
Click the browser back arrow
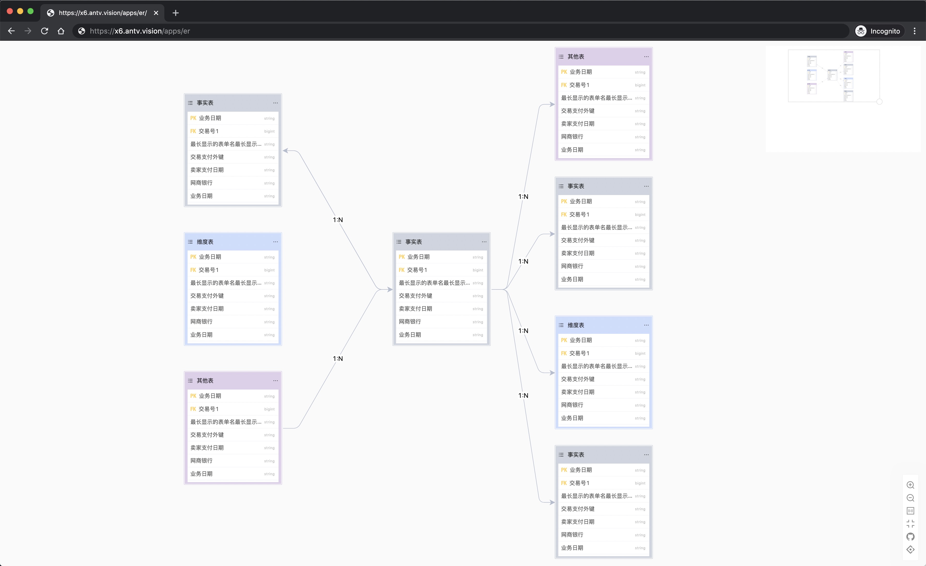(x=11, y=31)
